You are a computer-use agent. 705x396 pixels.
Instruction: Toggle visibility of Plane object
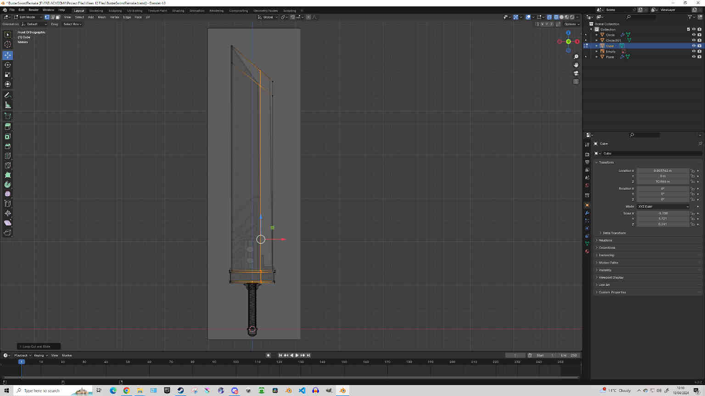point(694,57)
